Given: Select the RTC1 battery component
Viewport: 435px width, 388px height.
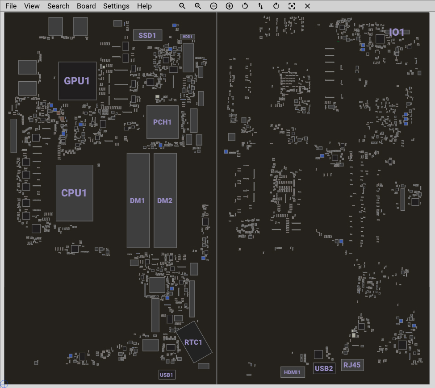Looking at the screenshot, I should [x=193, y=342].
